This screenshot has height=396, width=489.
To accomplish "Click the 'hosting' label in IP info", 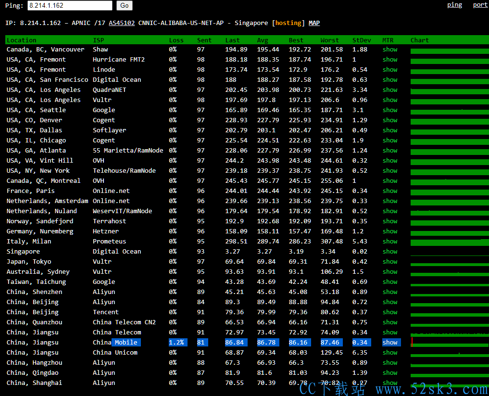I will [288, 23].
